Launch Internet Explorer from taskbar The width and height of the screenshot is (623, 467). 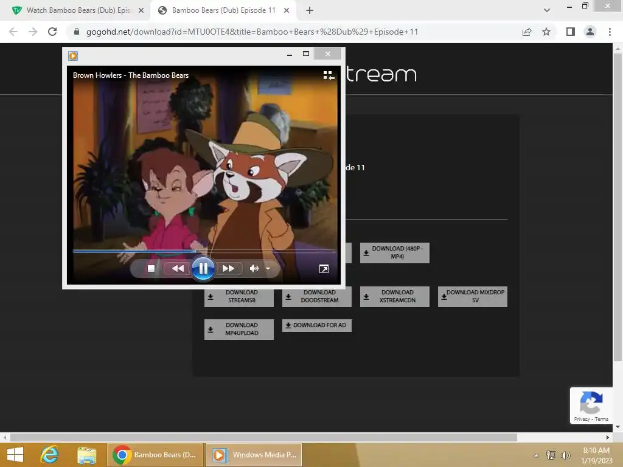50,455
